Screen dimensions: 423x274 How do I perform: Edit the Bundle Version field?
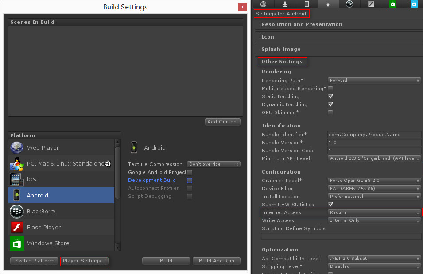point(374,143)
